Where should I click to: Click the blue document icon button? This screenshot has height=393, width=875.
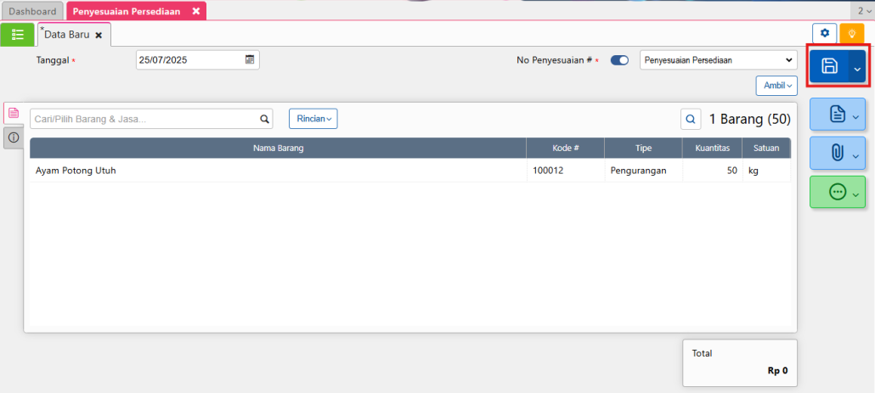[837, 115]
